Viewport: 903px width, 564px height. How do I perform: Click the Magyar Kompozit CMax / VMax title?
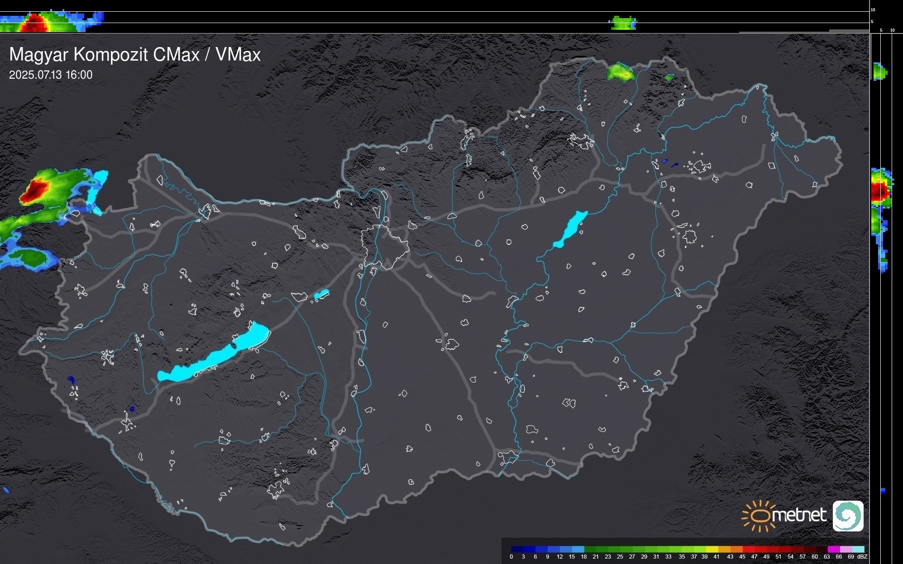(x=135, y=55)
